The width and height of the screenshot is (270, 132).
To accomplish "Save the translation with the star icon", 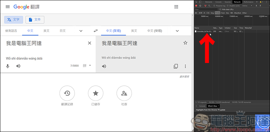I will point(185,43).
